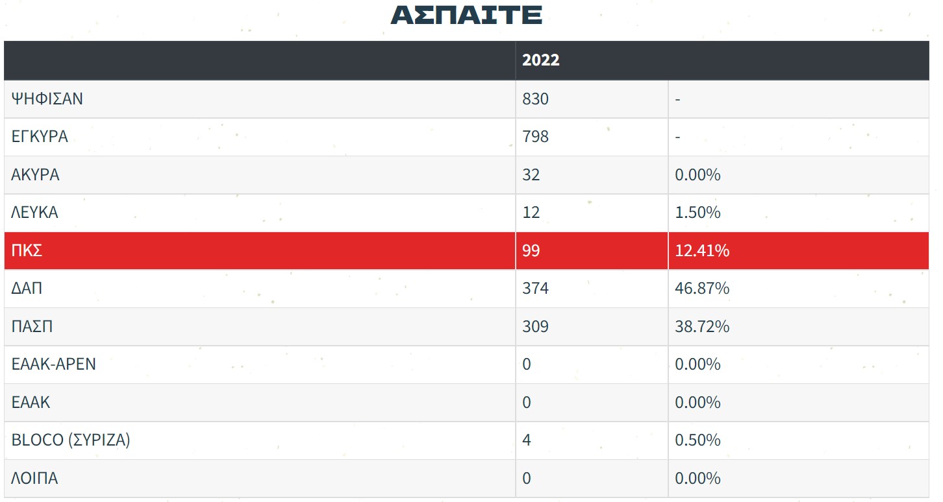Viewport: 943px width, 502px height.
Task: Click the 798 valid votes value
Action: point(535,137)
